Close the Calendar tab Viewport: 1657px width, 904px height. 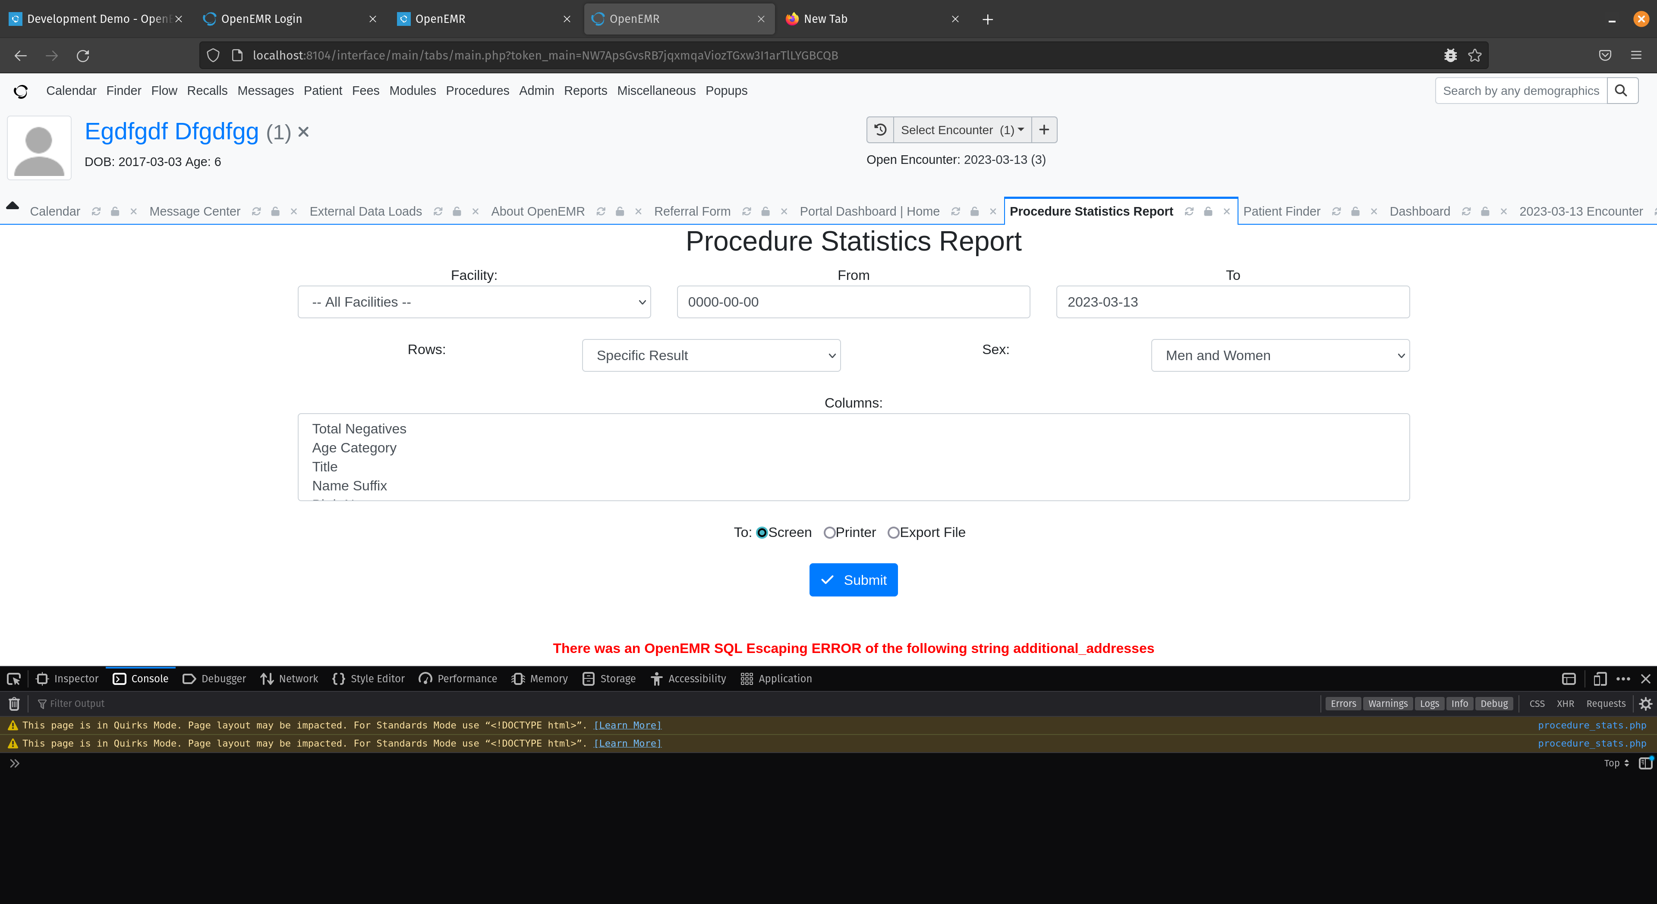(x=134, y=211)
